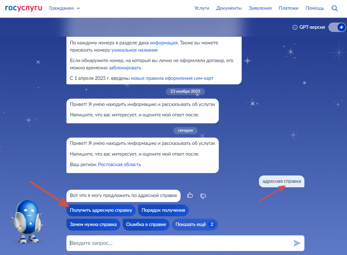
Task: Click Порядок получения button
Action: point(163,210)
